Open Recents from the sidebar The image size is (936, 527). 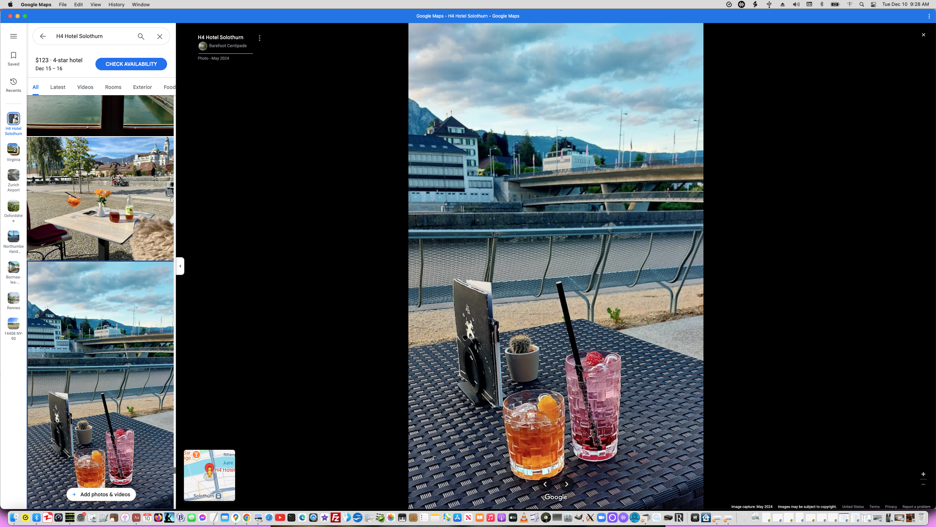tap(14, 84)
